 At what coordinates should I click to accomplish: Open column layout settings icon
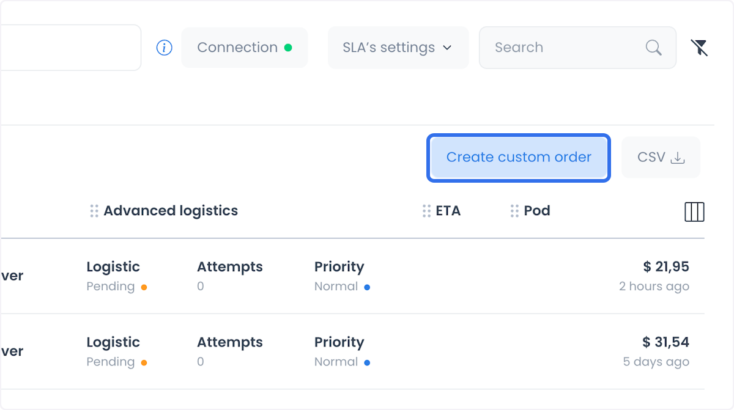point(694,211)
